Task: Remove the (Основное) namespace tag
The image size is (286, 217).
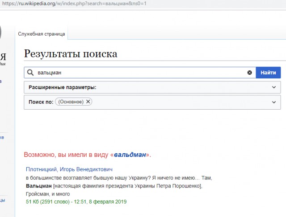Action: tap(88, 102)
